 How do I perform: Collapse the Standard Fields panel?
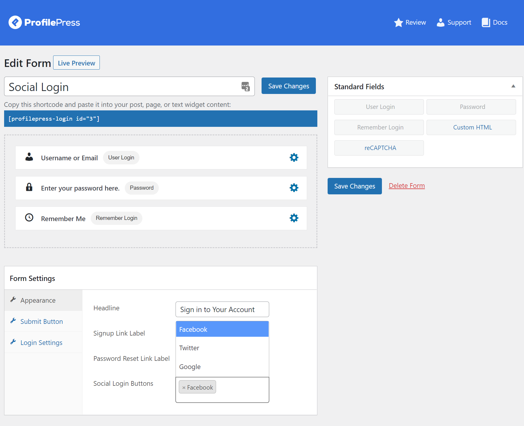[513, 86]
